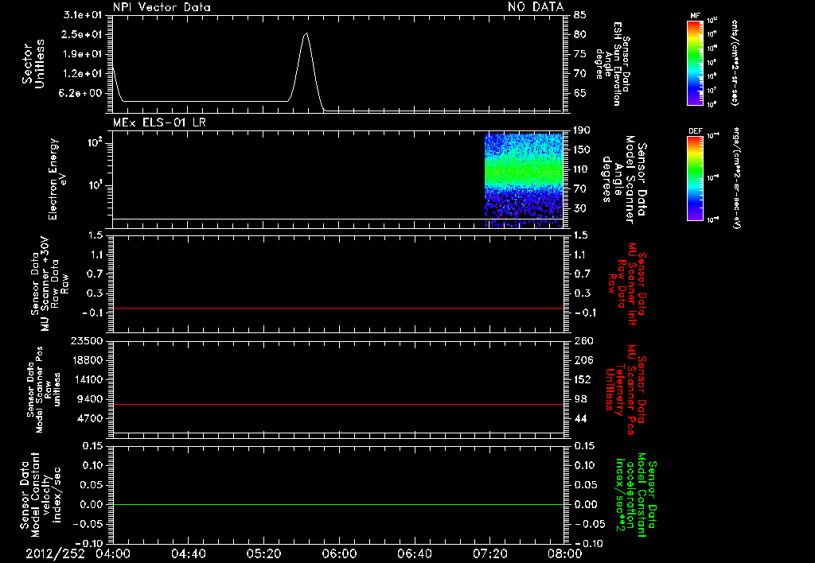
Task: Click the green 'Model Constant acceleration' label
Action: point(636,495)
